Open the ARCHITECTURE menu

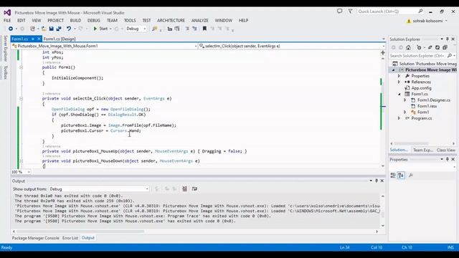171,21
